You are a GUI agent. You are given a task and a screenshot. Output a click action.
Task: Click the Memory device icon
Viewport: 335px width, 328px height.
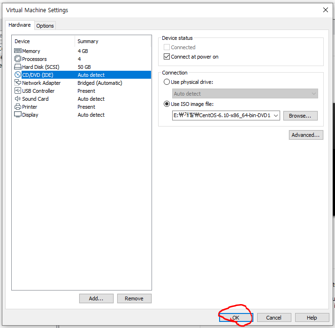click(x=18, y=51)
